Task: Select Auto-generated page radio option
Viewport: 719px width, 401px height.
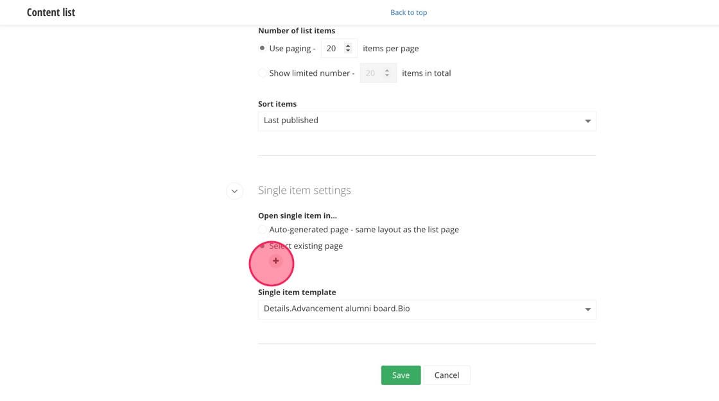Action: 263,230
